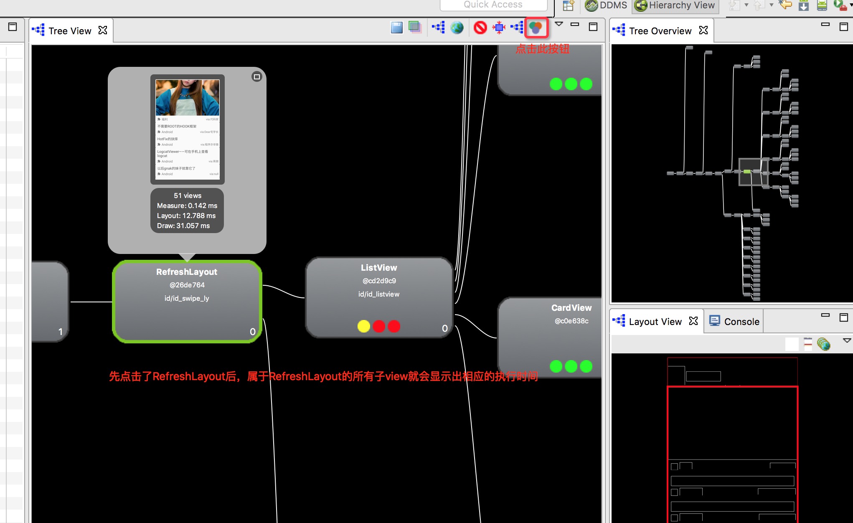Select the RefreshLayout node
The height and width of the screenshot is (523, 853).
click(187, 301)
